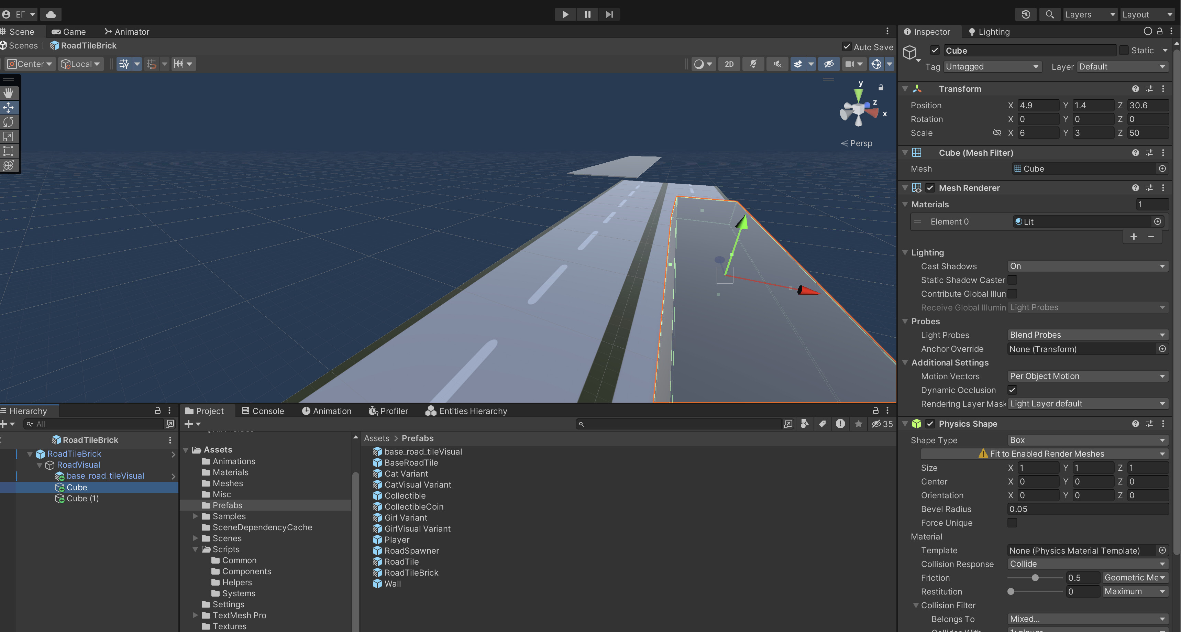Select the Rotate tool in Scene toolbar
Image resolution: width=1181 pixels, height=632 pixels.
click(x=8, y=122)
